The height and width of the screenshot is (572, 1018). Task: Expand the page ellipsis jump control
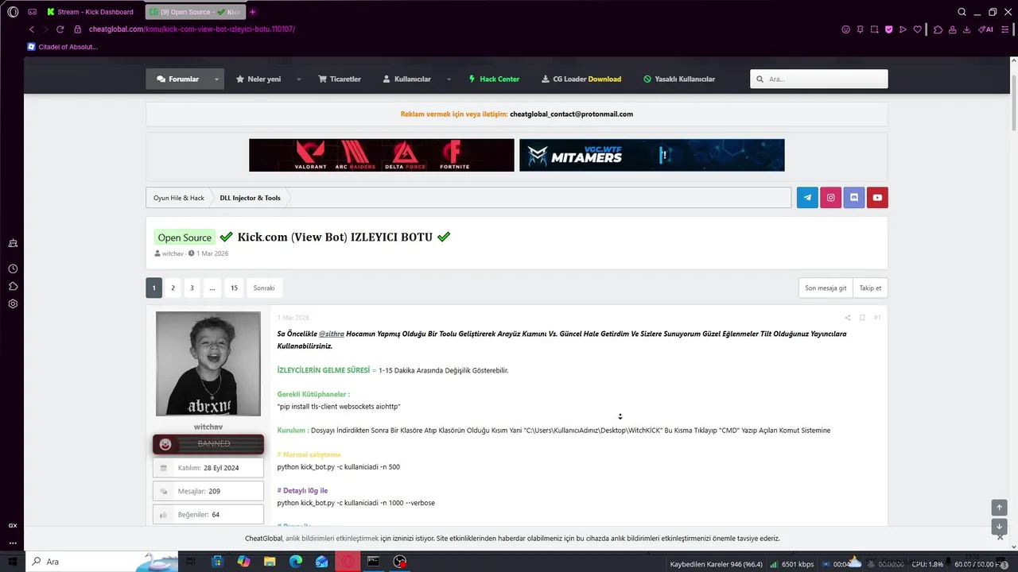tap(212, 288)
